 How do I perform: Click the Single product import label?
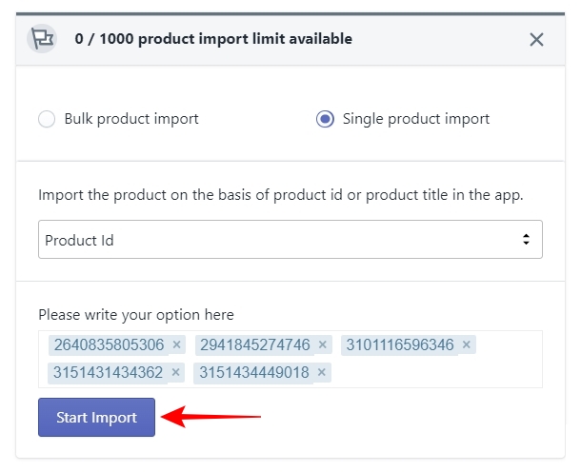click(x=415, y=119)
